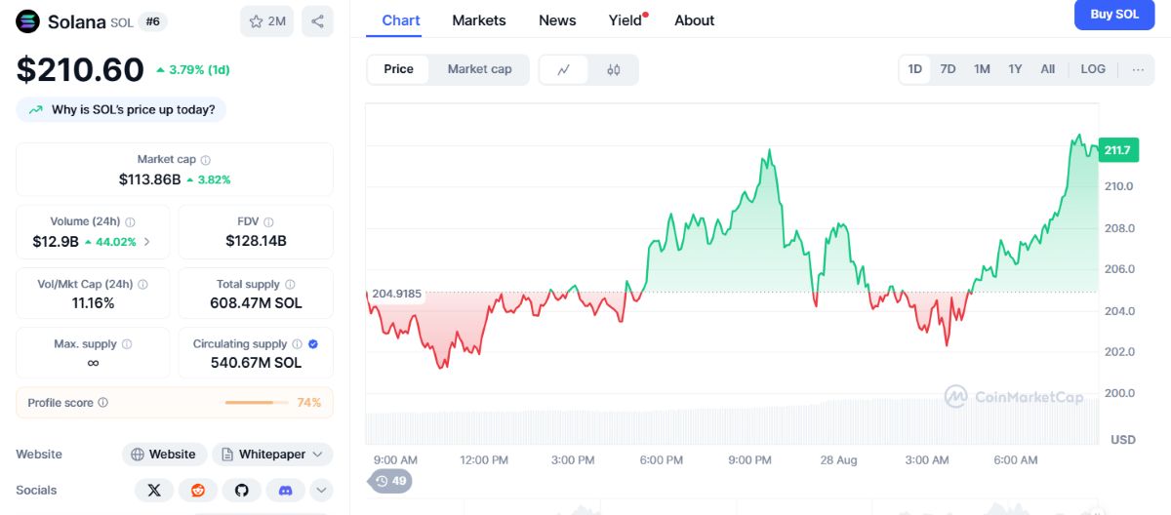
Task: Switch to the Markets tab
Action: click(x=479, y=20)
